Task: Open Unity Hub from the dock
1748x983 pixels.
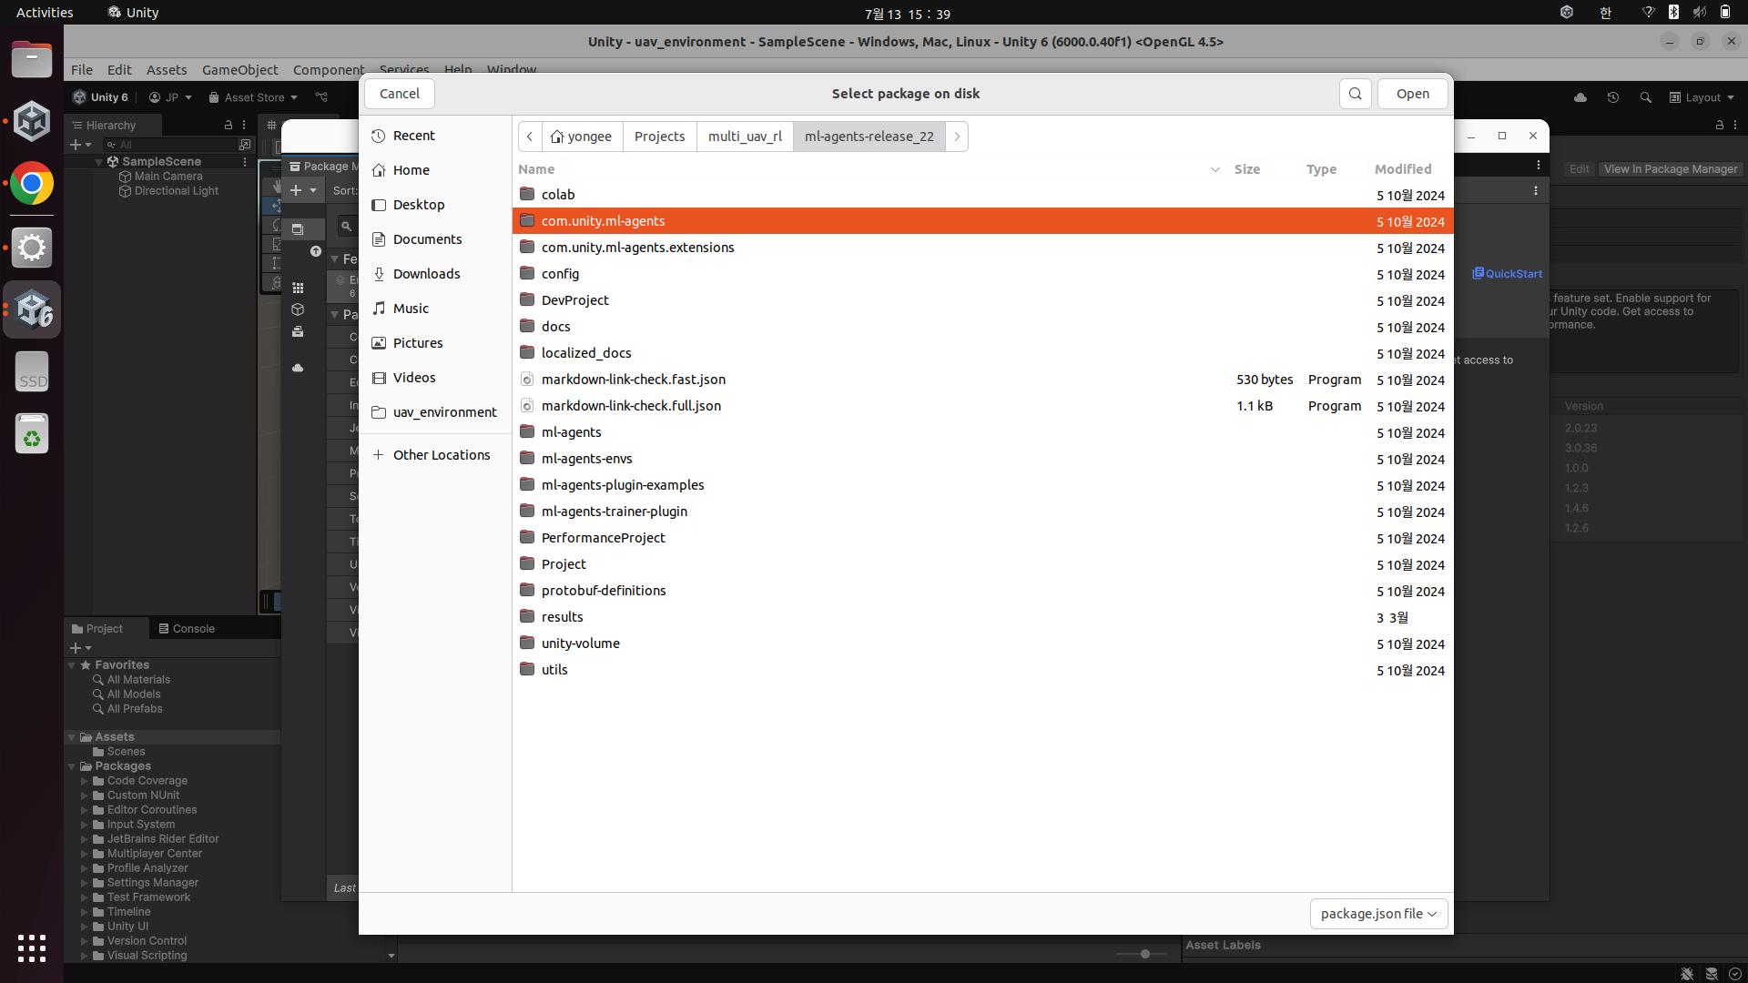Action: tap(32, 122)
